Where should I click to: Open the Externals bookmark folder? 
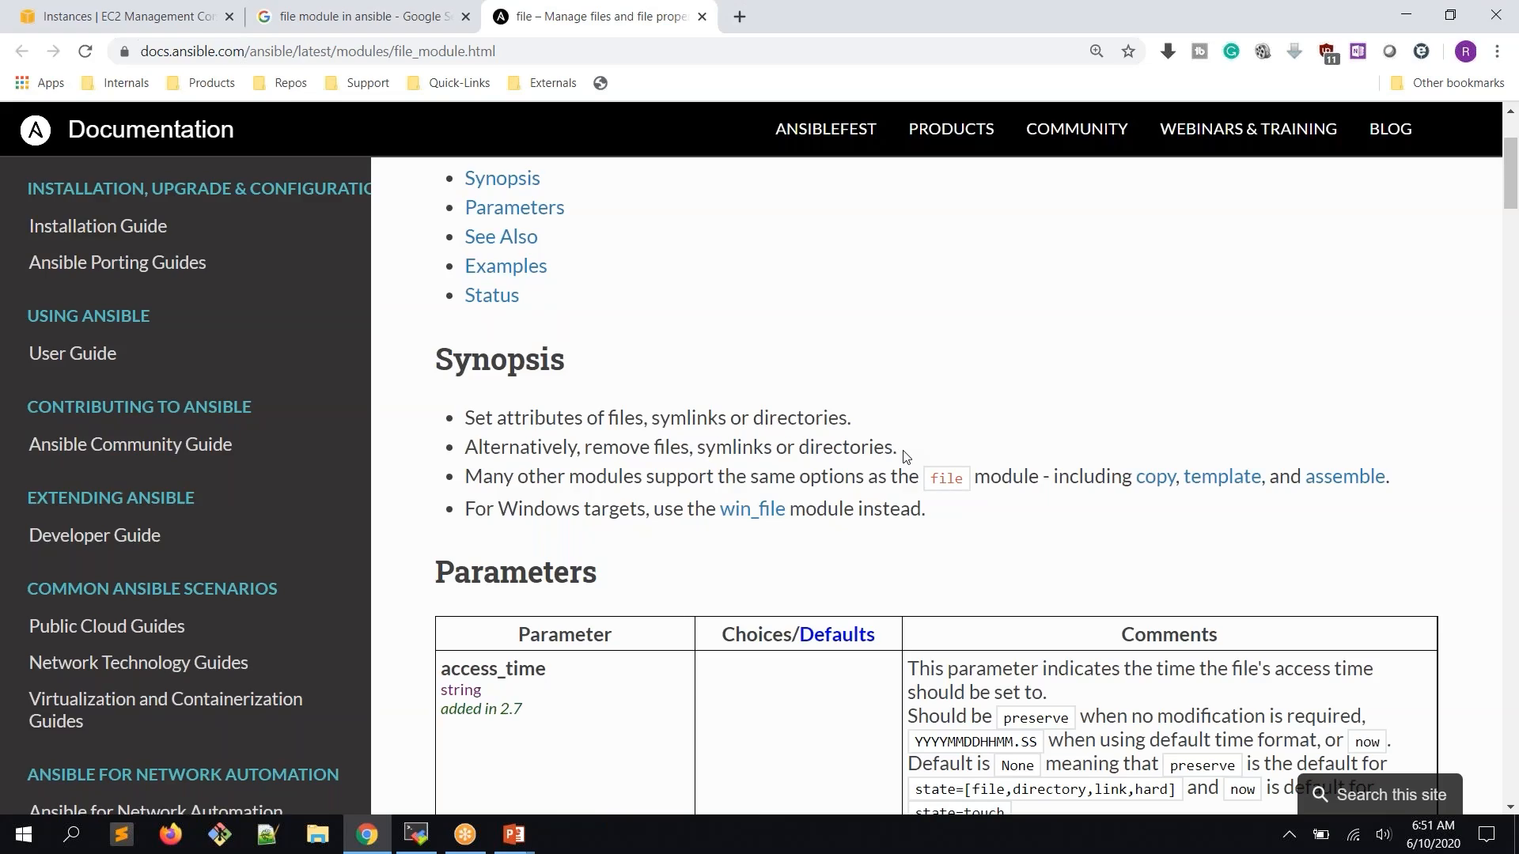(543, 83)
